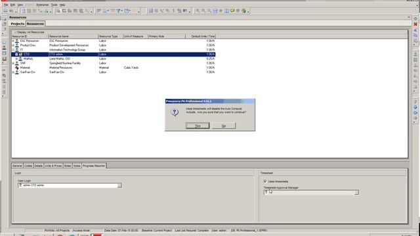This screenshot has height=236, width=420.
Task: Open the Tools menu
Action: point(54,5)
